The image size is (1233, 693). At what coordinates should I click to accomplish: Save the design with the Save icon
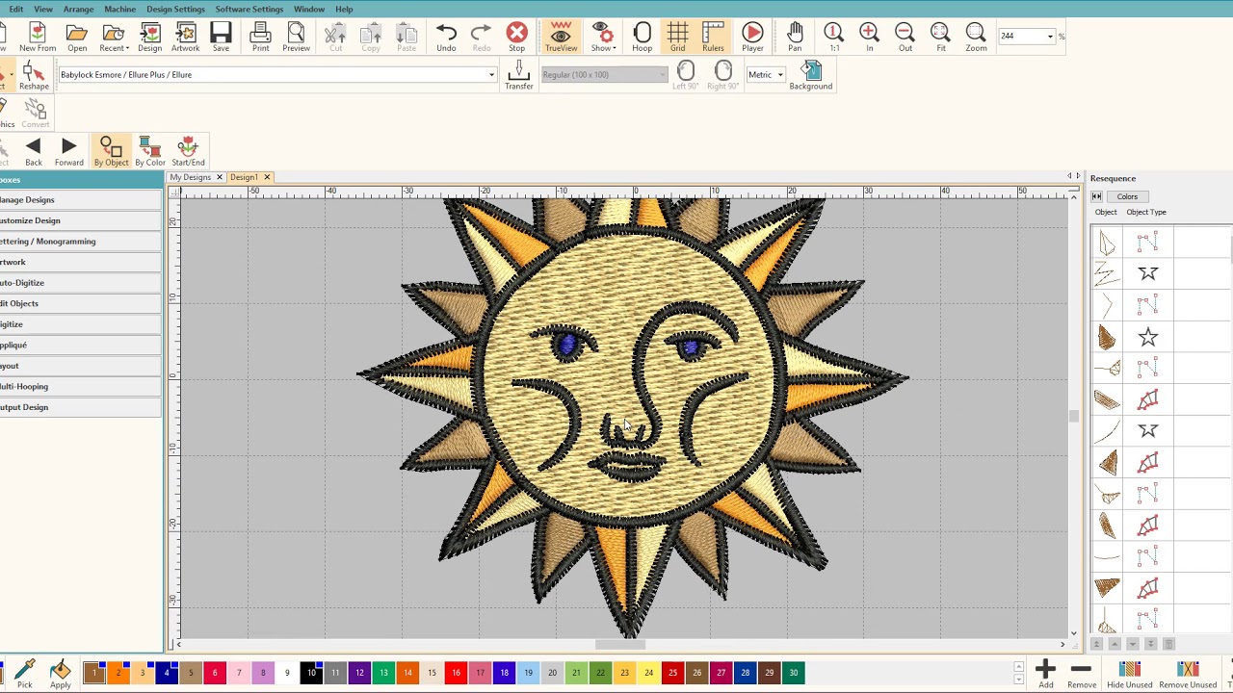pyautogui.click(x=221, y=38)
